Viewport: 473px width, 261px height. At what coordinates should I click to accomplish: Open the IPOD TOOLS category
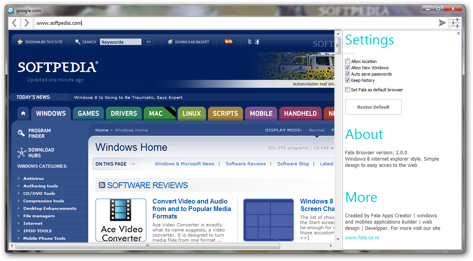[x=37, y=231]
